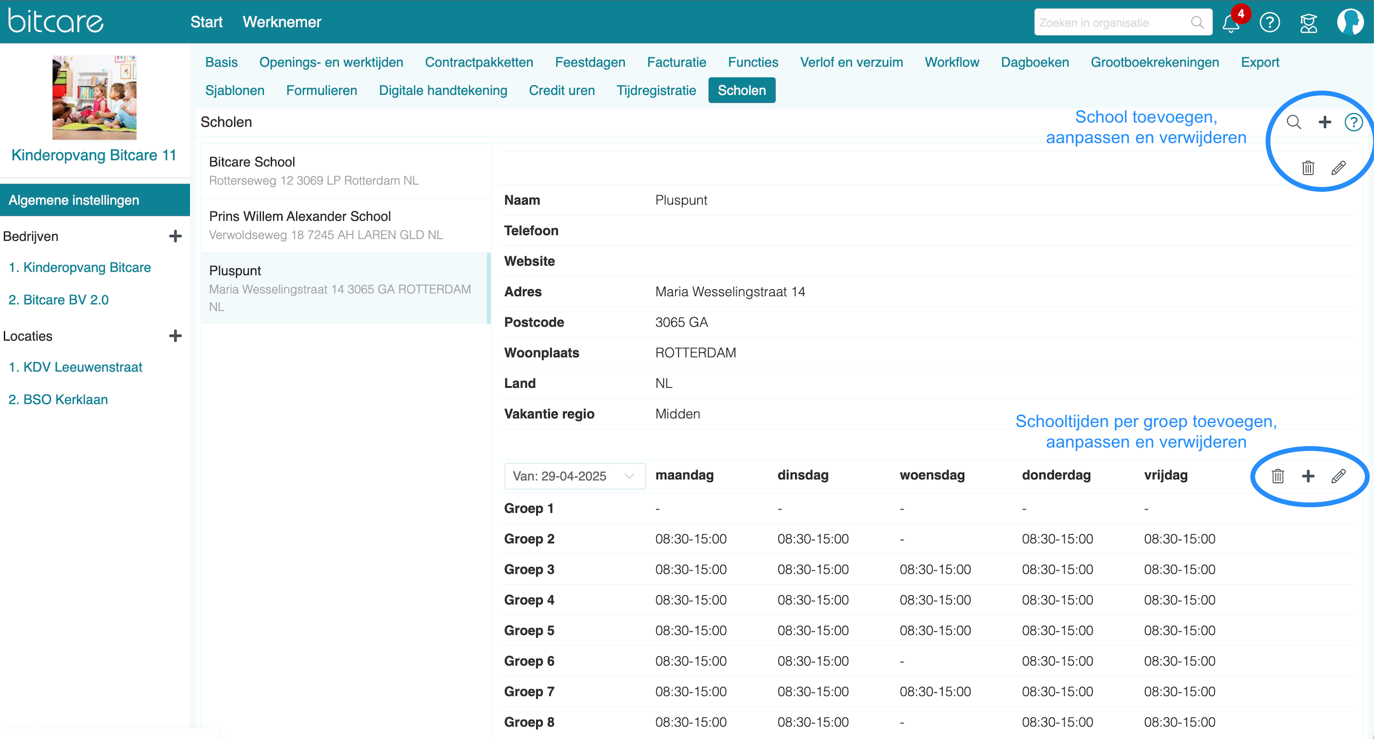Screen dimensions: 1374x739
Task: Click the organisation photo thumbnail
Action: tap(95, 97)
